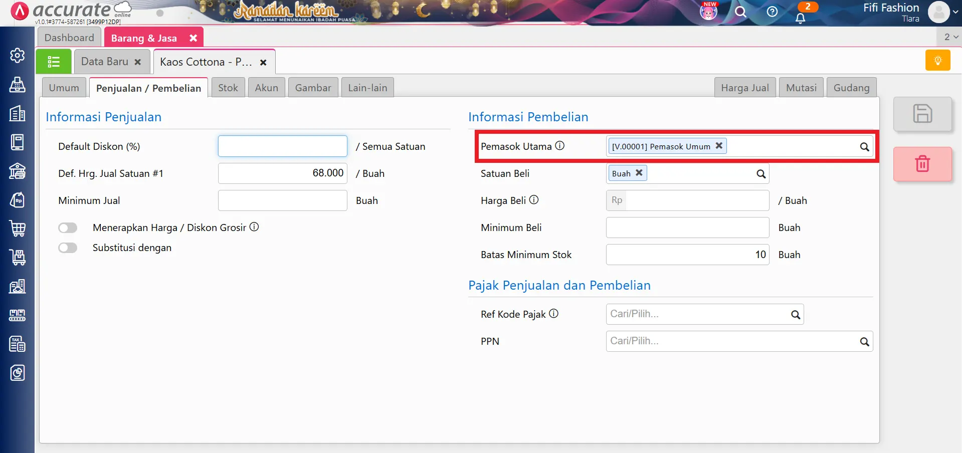Open the Laporan pie-chart icon

(18, 373)
